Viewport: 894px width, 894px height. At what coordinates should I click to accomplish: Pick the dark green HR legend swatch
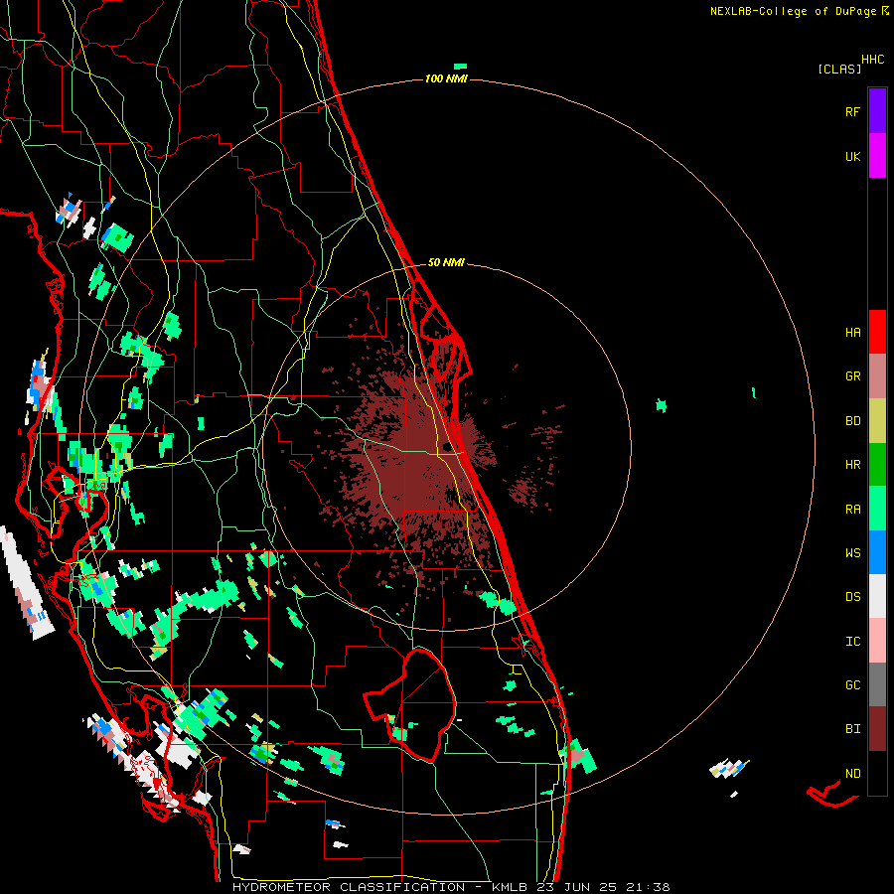pyautogui.click(x=877, y=465)
